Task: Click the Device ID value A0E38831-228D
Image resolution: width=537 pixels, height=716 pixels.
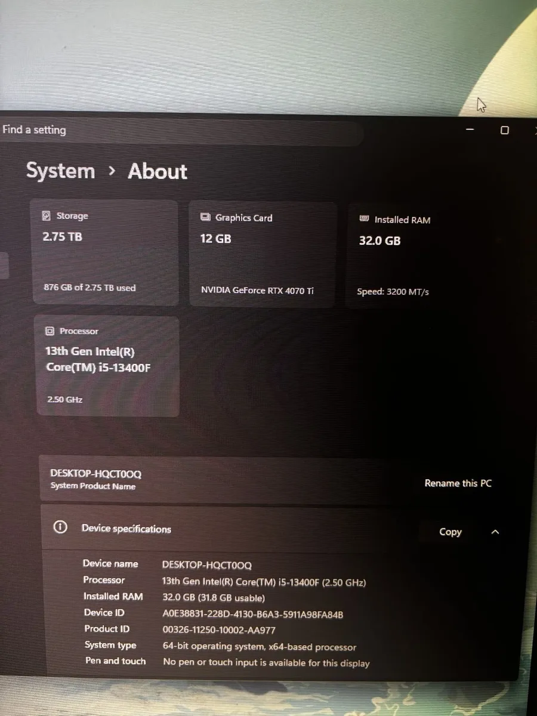Action: [253, 614]
